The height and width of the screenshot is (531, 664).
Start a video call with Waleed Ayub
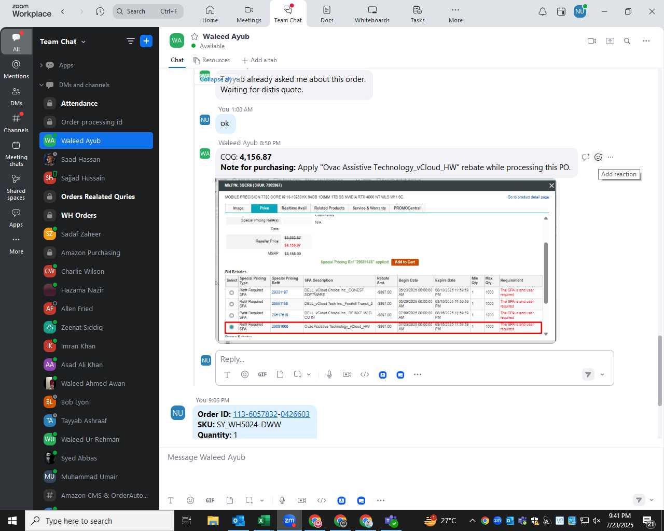(592, 41)
